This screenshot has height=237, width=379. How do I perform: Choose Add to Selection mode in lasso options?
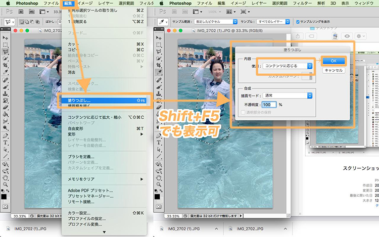click(27, 22)
